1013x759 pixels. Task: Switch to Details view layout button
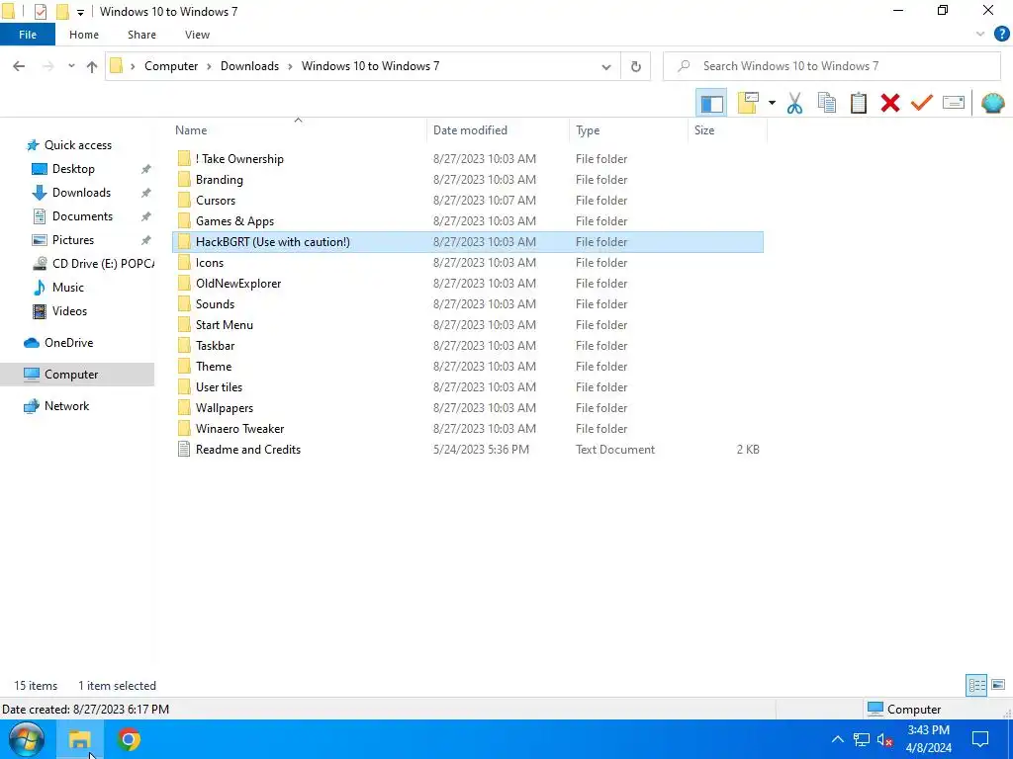point(976,685)
